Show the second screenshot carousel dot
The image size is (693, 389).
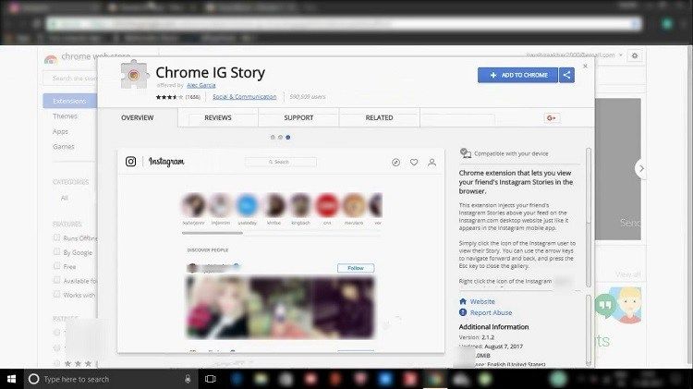(x=280, y=138)
